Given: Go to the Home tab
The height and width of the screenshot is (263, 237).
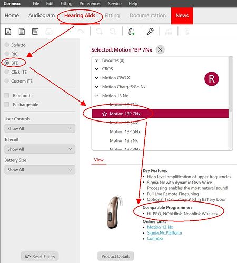Looking at the screenshot, I should (x=12, y=15).
